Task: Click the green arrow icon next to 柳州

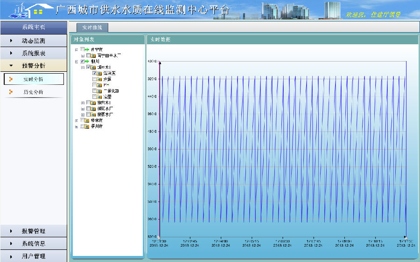Action: 87,61
